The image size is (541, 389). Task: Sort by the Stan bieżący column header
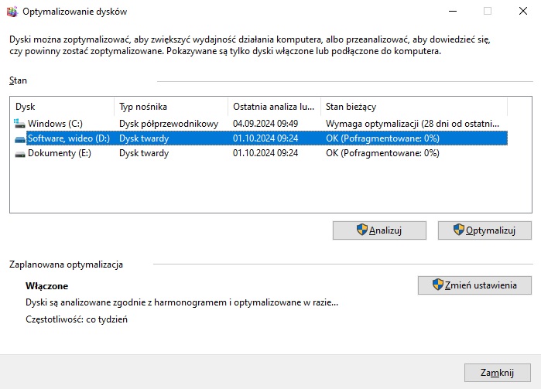click(413, 107)
